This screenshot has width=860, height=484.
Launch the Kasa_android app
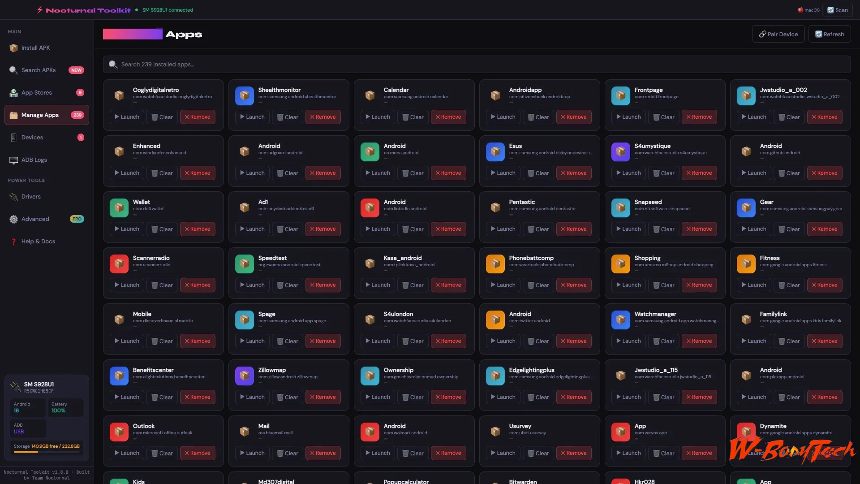point(378,285)
